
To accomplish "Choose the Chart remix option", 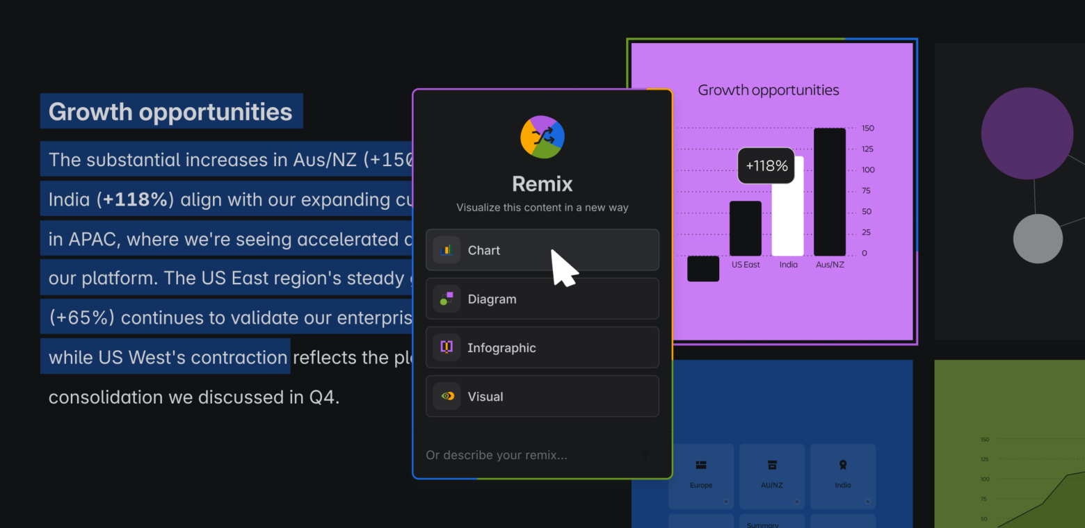I will [542, 250].
